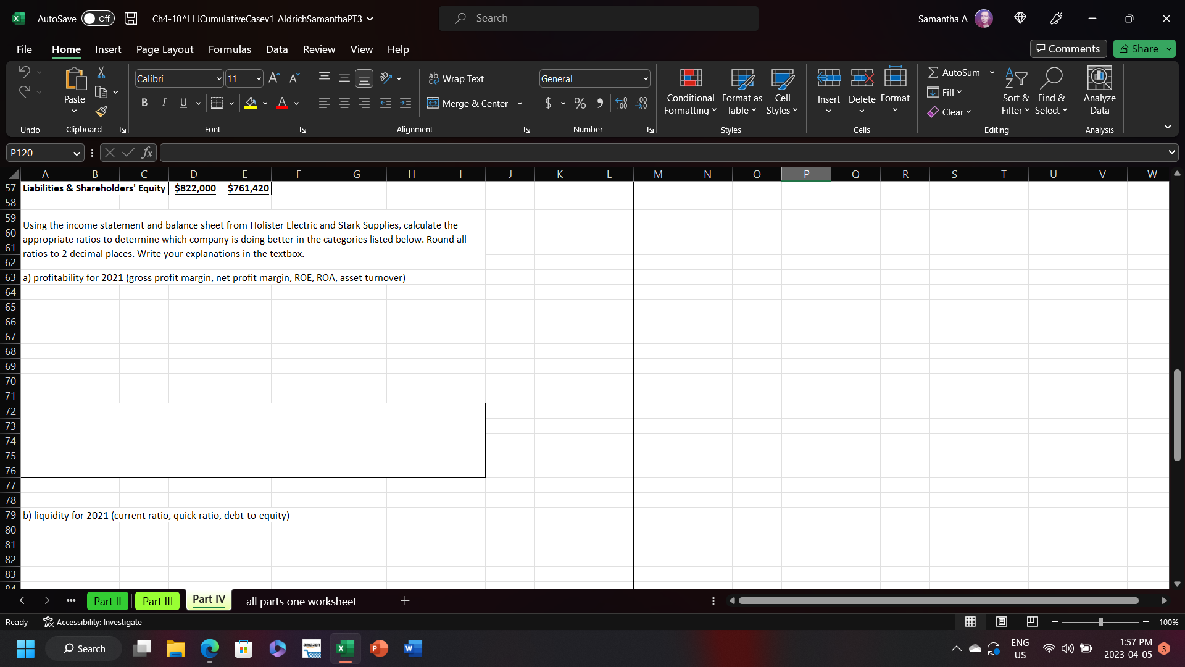Open the Fill Color dropdown arrow
The image size is (1185, 667).
(x=265, y=103)
